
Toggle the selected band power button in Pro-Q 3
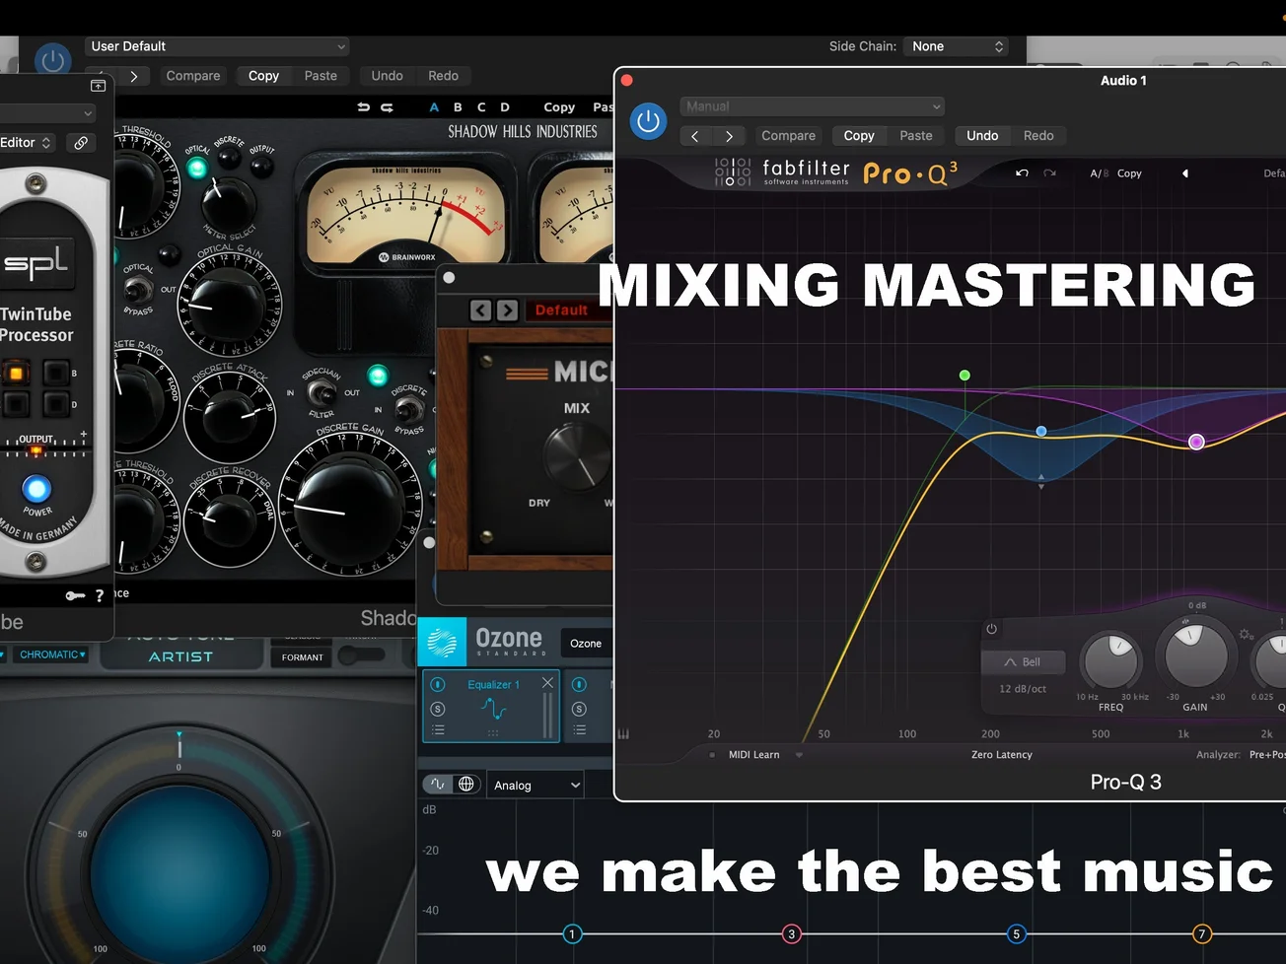tap(991, 629)
